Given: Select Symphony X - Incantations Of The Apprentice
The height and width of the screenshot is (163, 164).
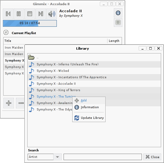Looking at the screenshot, I should tap(94, 77).
